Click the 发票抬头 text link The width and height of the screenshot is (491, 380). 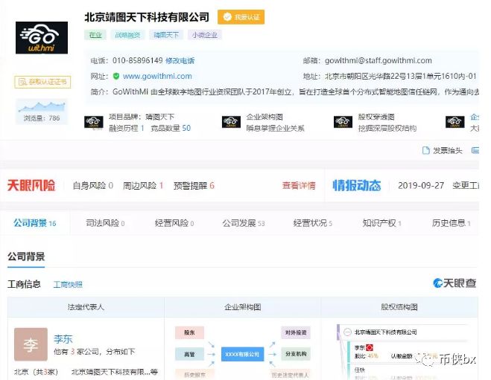(448, 151)
